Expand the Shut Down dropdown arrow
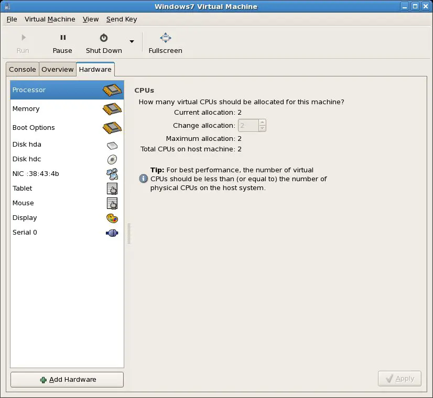 tap(132, 42)
